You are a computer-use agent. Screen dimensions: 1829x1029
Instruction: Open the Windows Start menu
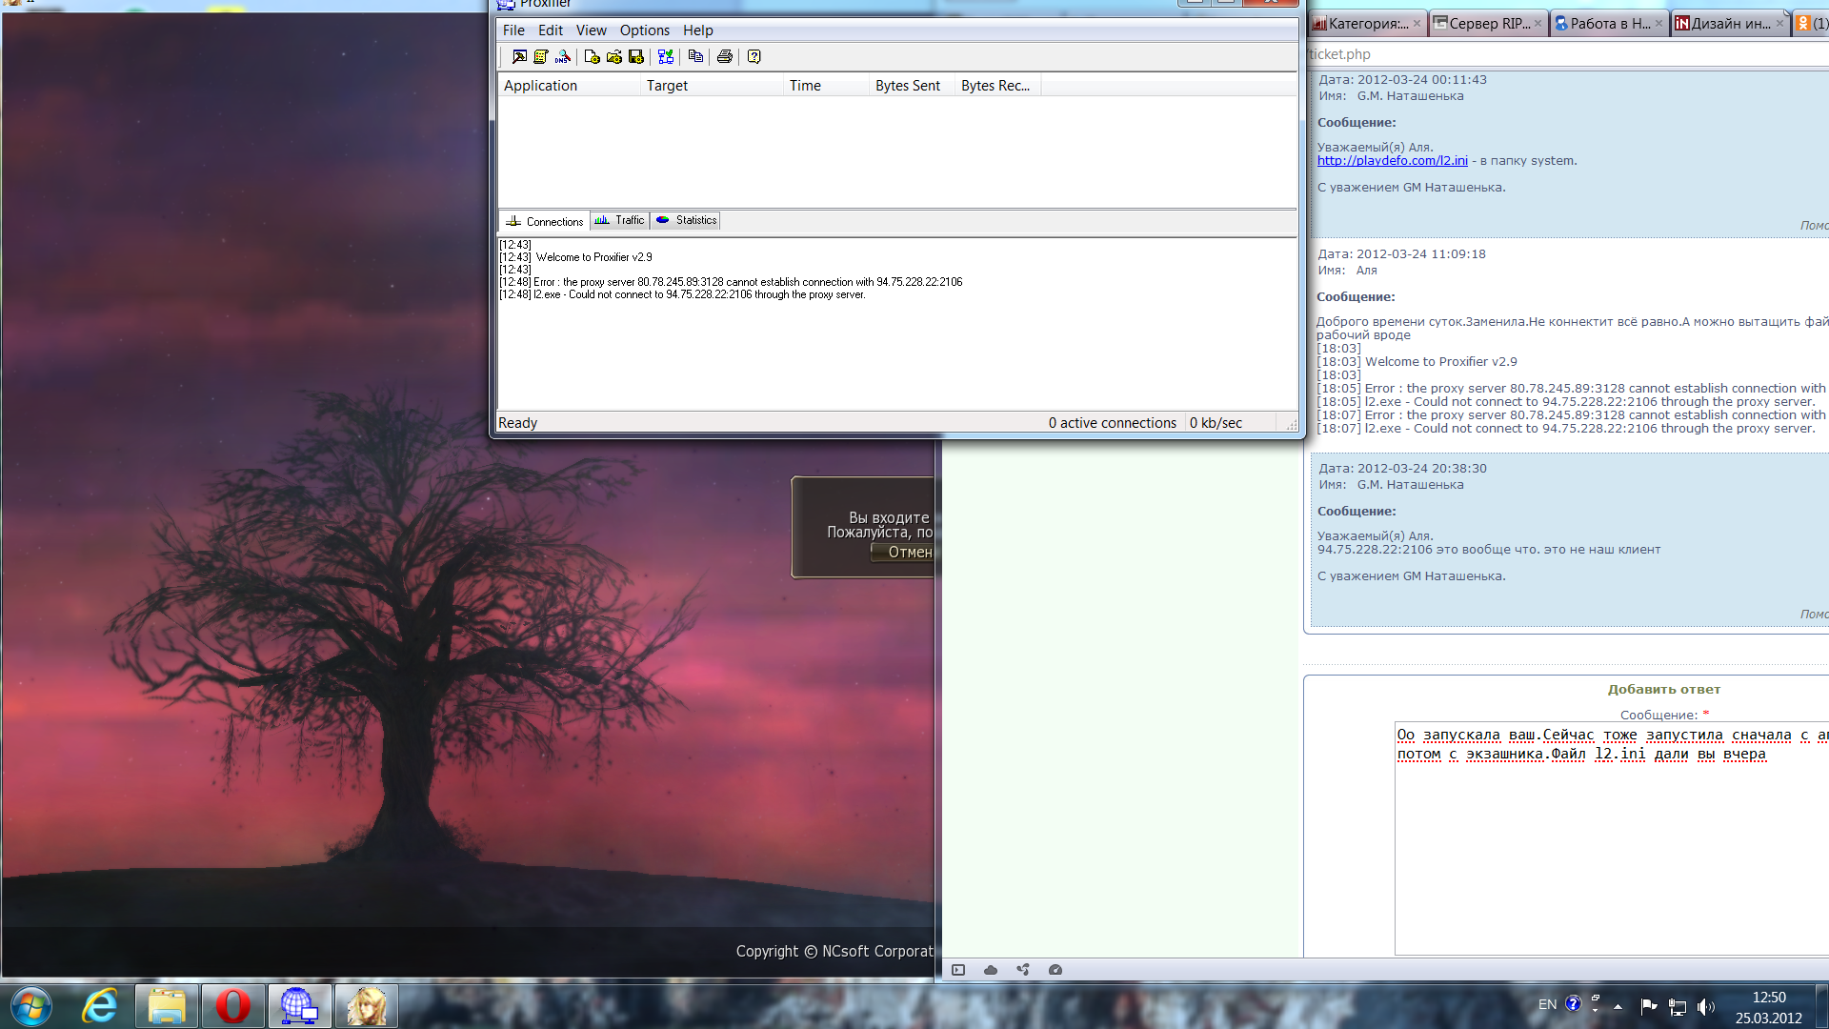point(30,1006)
